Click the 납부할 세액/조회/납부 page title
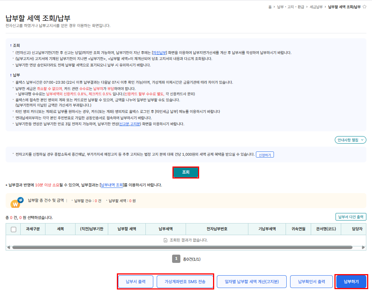The image size is (372, 291). click(x=38, y=18)
